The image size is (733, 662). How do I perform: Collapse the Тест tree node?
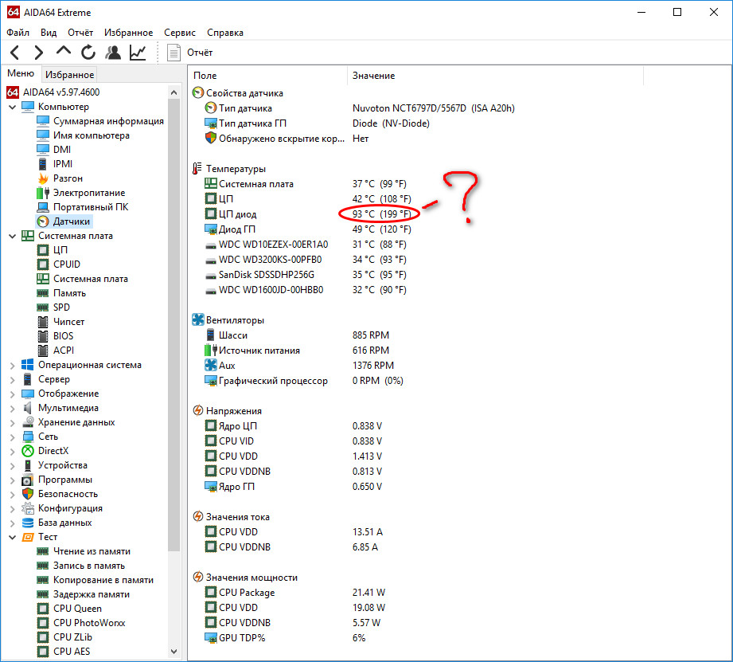[x=12, y=537]
